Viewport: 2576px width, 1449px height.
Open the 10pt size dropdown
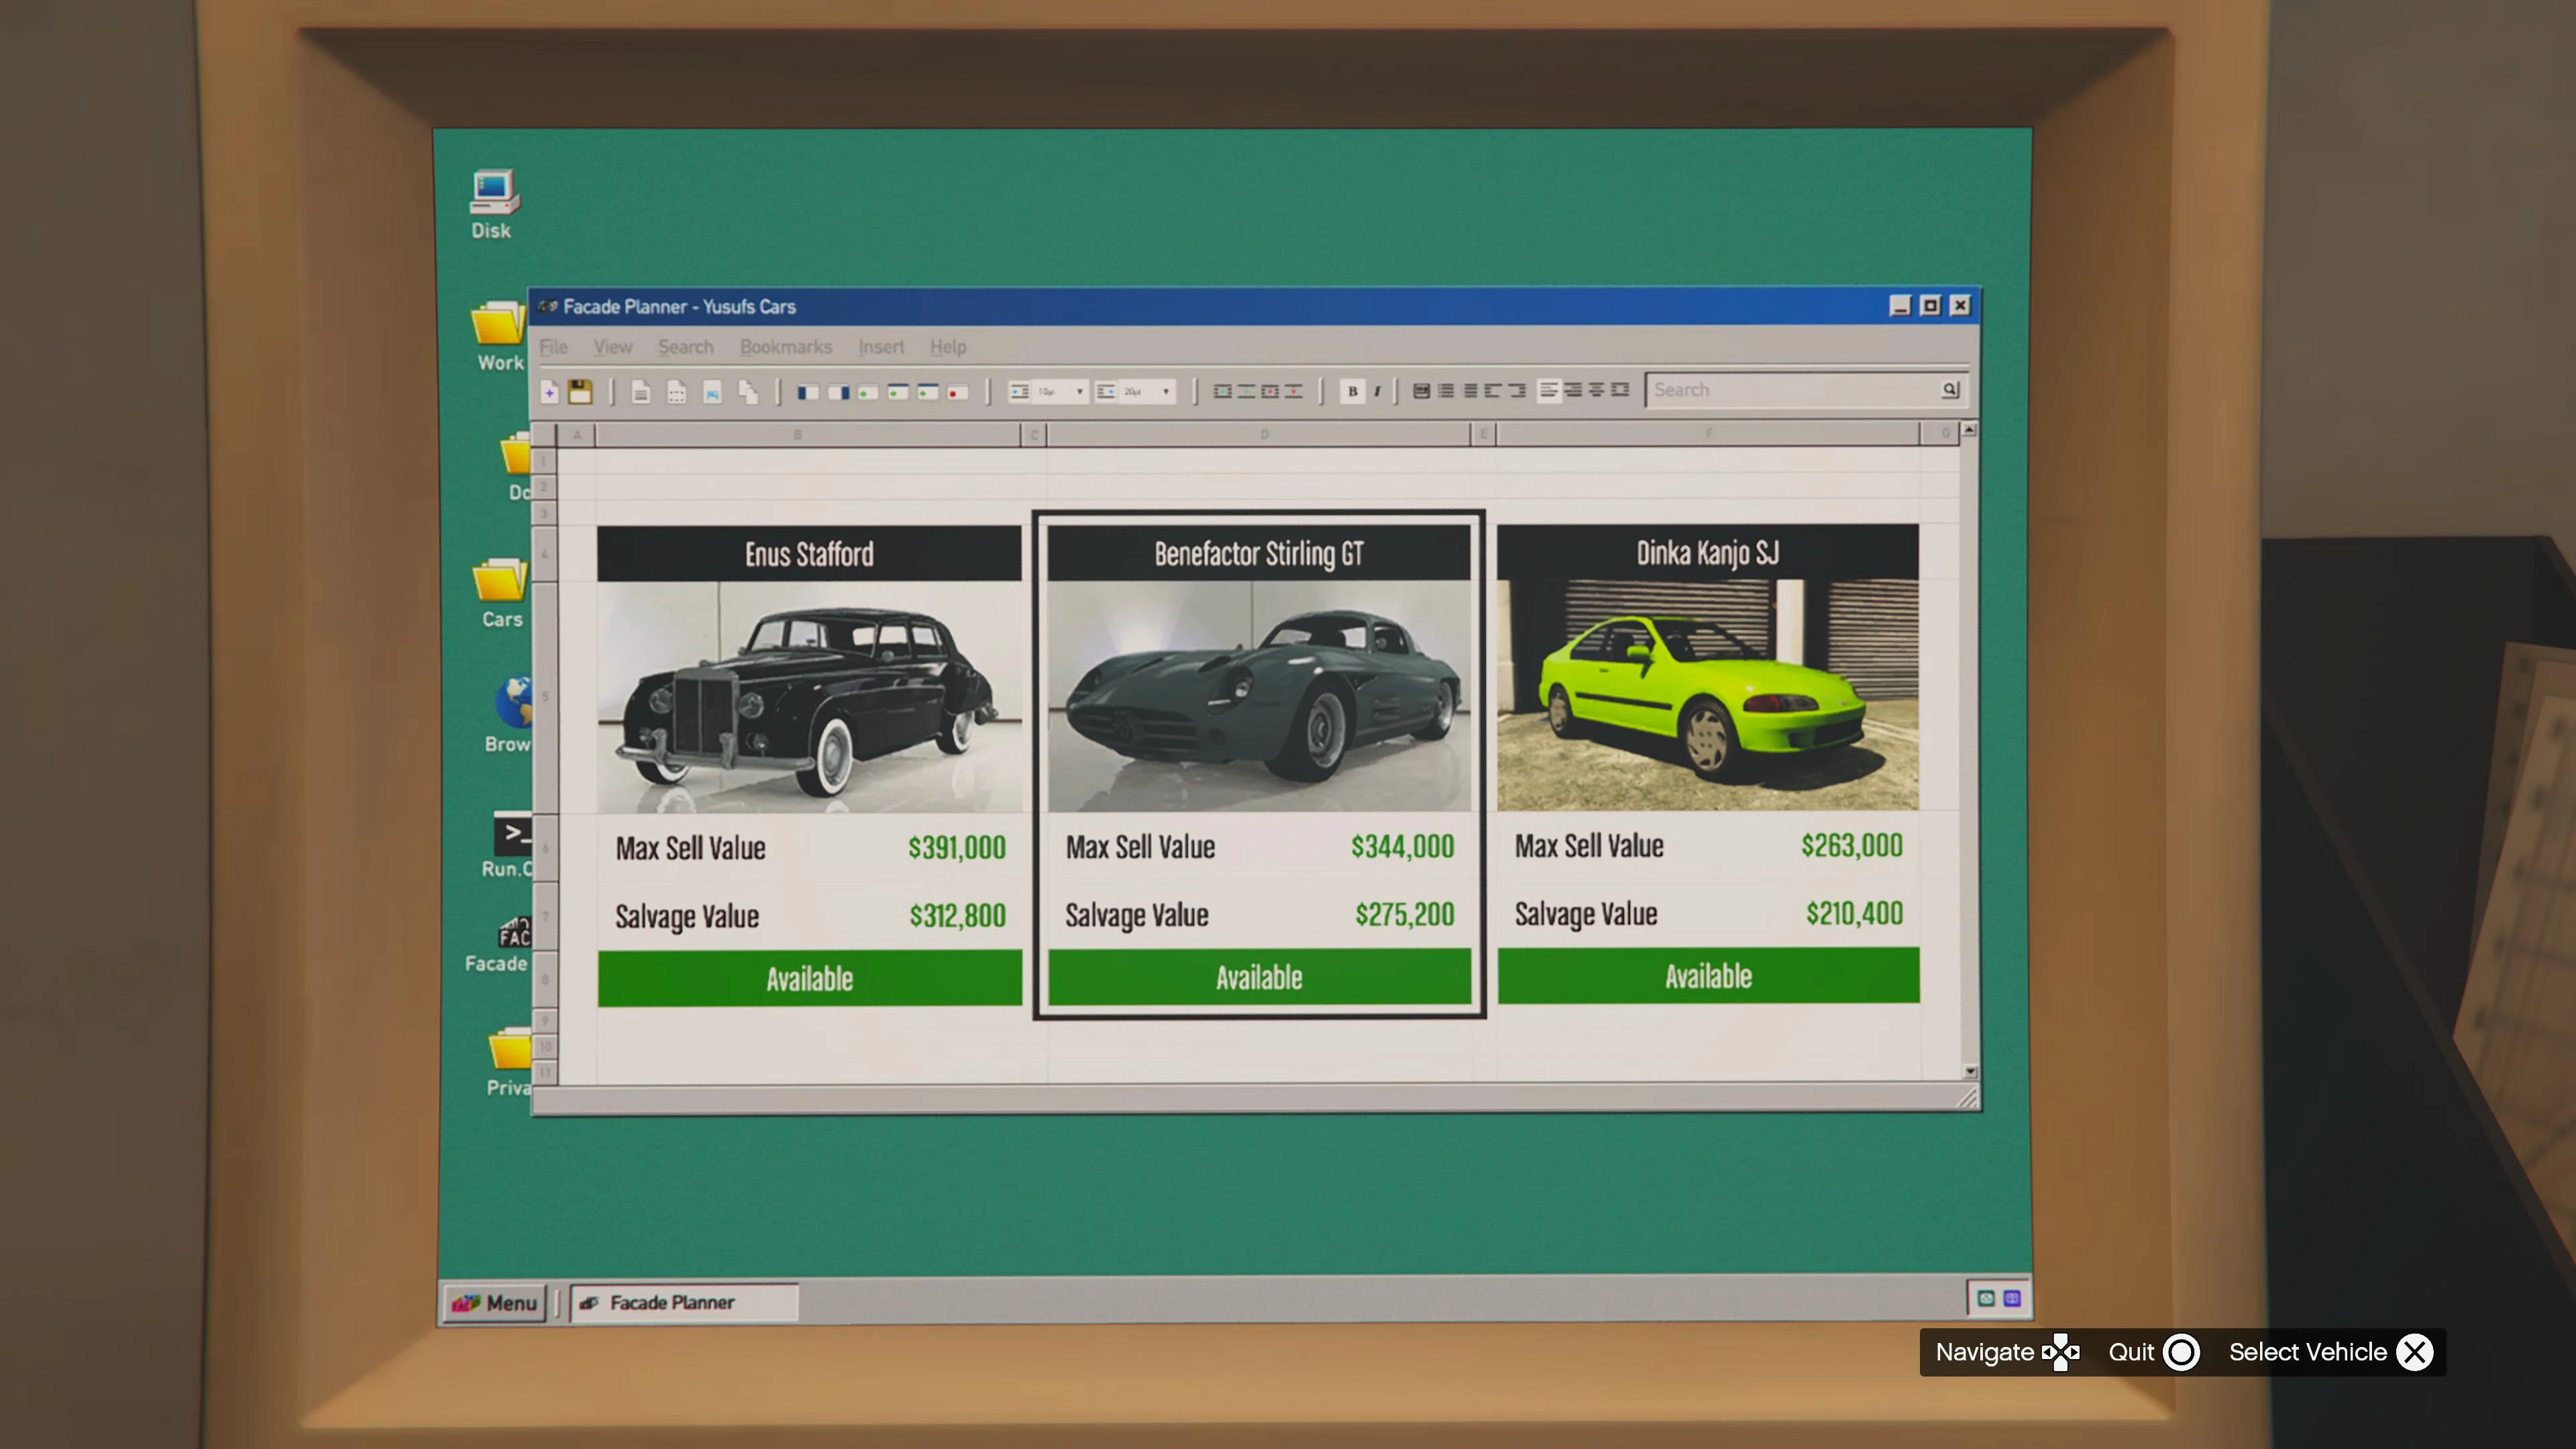coord(1079,392)
